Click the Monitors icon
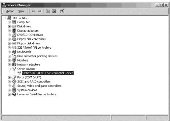This screenshot has width=170, height=121. (14, 60)
